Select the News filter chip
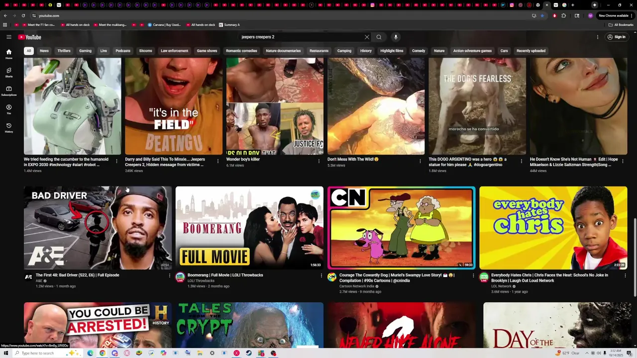Screen dimensions: 637x358 [44, 51]
